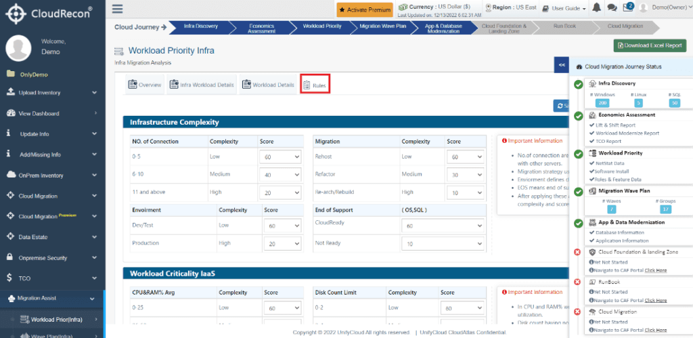Click the CloudRecon logo
Screen dimensions: 693x338
coord(49,14)
